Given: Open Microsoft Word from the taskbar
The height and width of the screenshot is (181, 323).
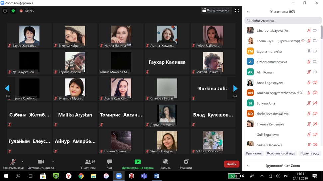Looking at the screenshot, I should [157, 176].
